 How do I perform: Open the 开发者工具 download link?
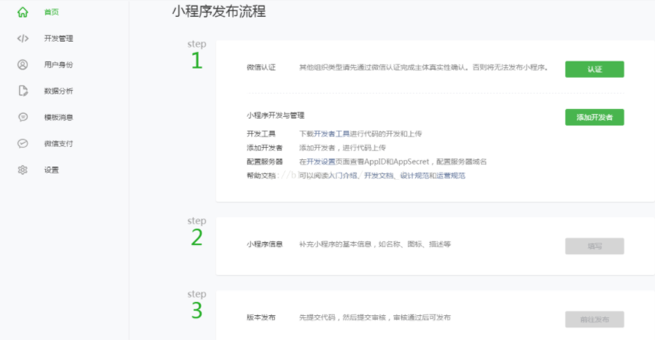[x=332, y=134]
